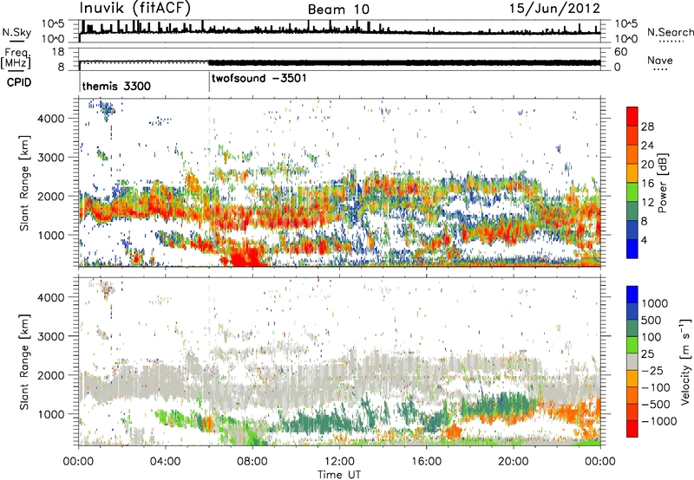The image size is (694, 480).
Task: Pick the Power colorbar segment between 16 and 20
Action: coord(632,173)
